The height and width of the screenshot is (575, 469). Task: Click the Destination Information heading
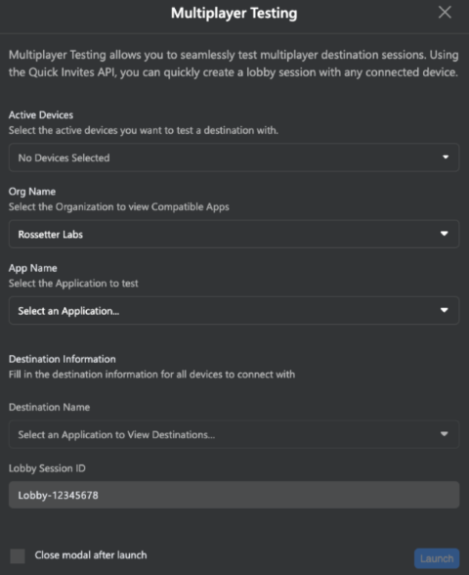tap(63, 359)
